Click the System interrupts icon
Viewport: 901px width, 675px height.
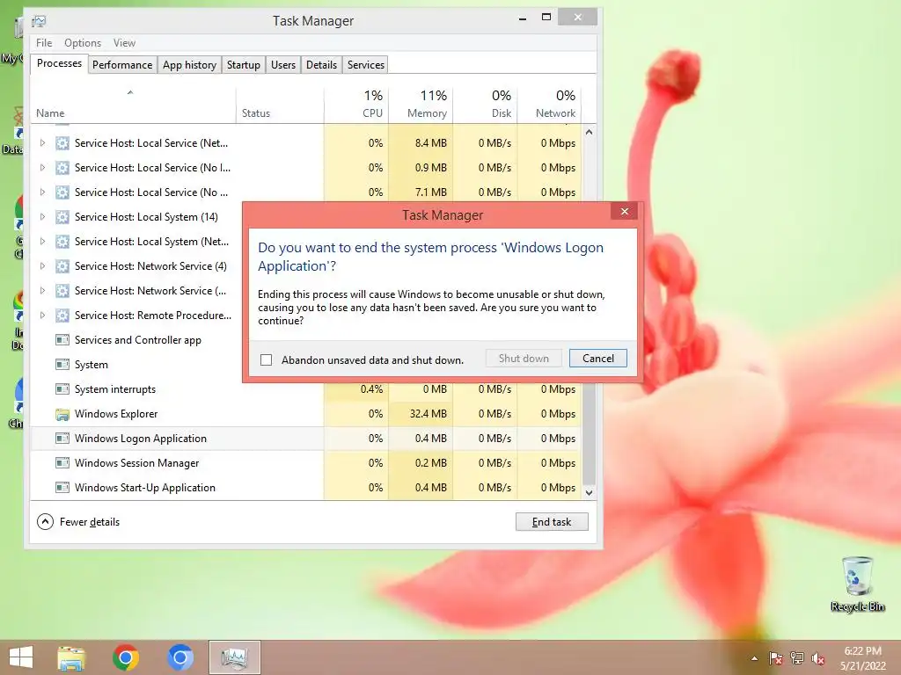point(62,389)
